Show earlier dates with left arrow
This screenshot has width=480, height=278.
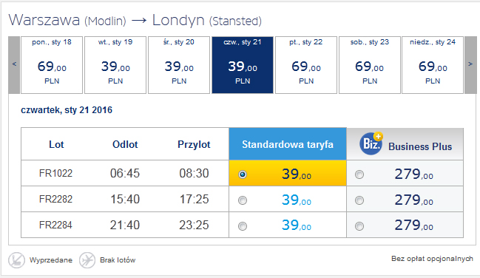click(x=14, y=65)
